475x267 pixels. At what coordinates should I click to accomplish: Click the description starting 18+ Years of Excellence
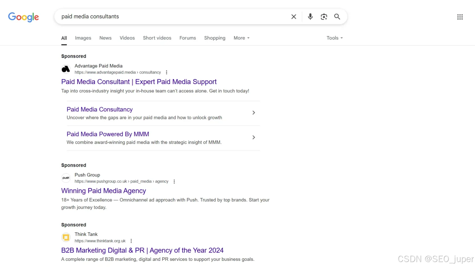pos(165,204)
